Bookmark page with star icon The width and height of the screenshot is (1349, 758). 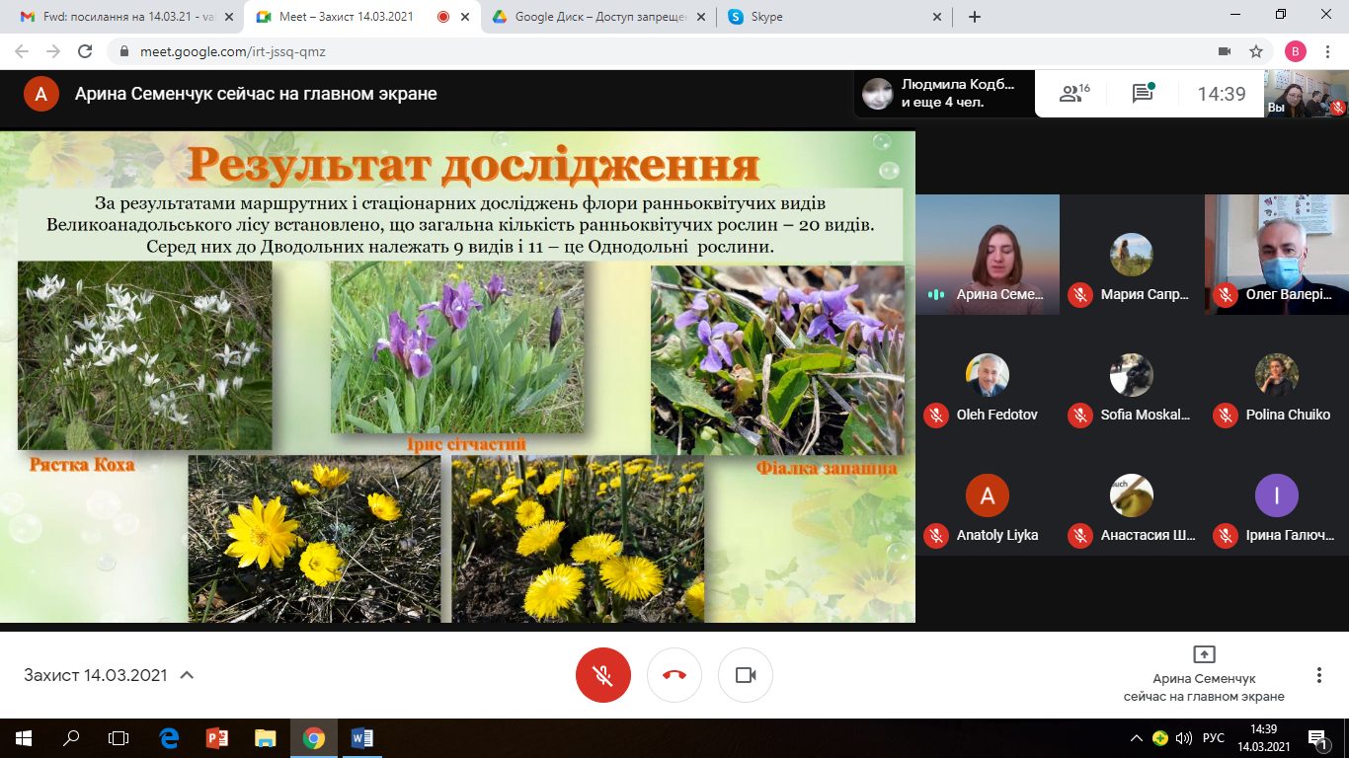tap(1256, 51)
